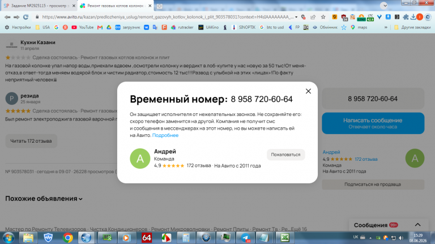Open Windows Start menu

tap(8, 238)
